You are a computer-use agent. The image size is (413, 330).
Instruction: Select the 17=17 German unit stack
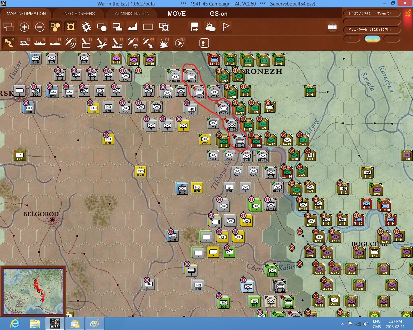click(x=223, y=109)
